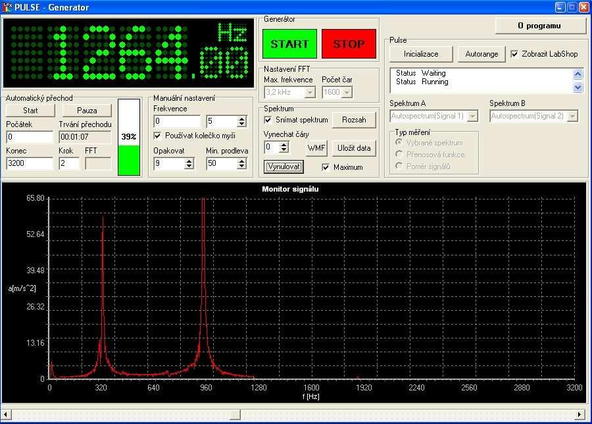Click the Min. prodleva value field 50
592x424 pixels.
click(222, 163)
